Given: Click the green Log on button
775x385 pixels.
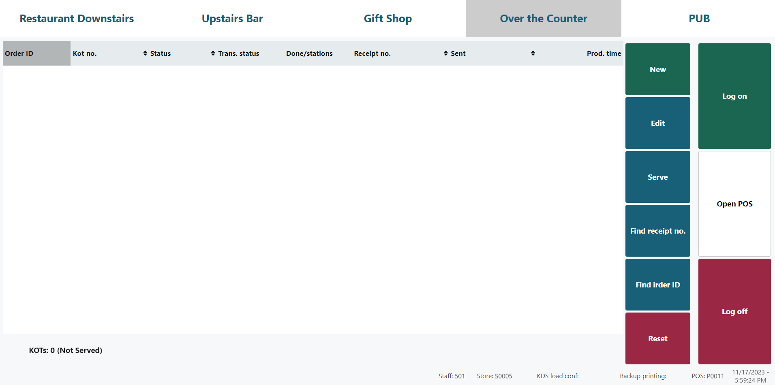Looking at the screenshot, I should pyautogui.click(x=734, y=96).
